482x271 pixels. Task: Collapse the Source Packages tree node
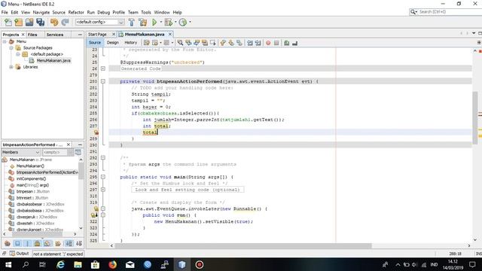(x=11, y=48)
